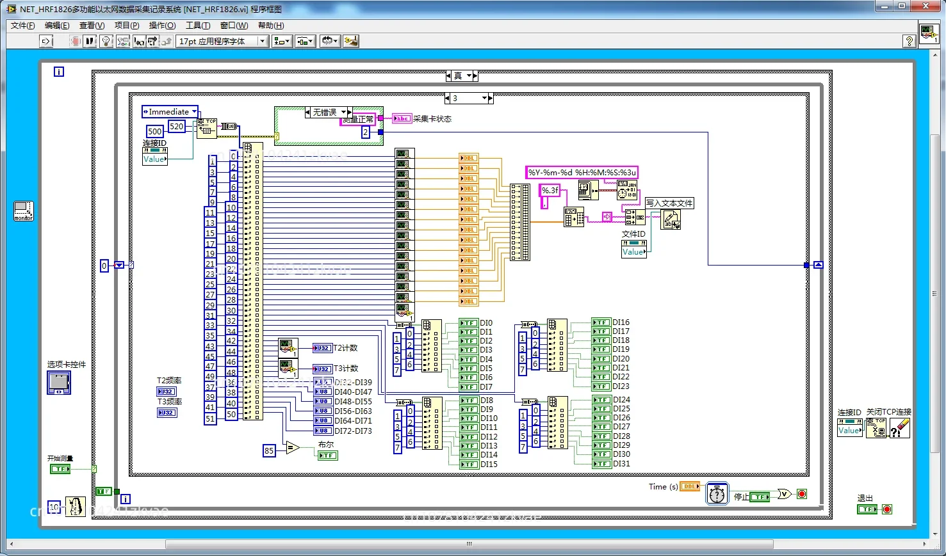Image resolution: width=946 pixels, height=556 pixels.
Task: Click the Step Into toolbar button
Action: 138,41
